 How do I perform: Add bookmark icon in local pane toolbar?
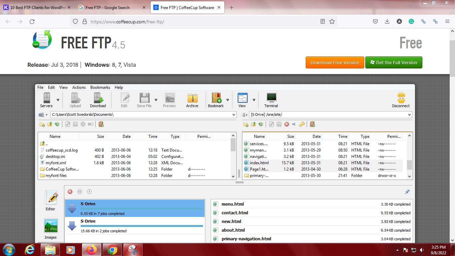[101, 124]
